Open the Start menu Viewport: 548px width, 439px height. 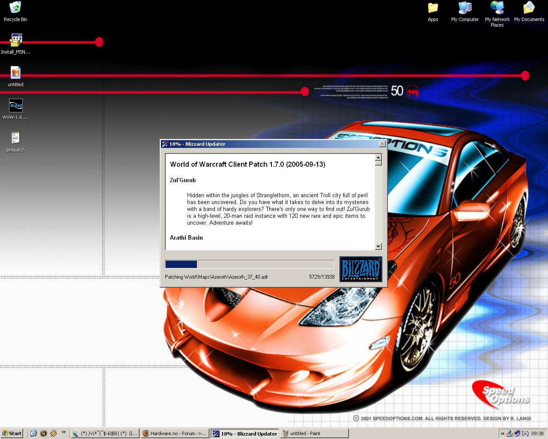click(12, 433)
